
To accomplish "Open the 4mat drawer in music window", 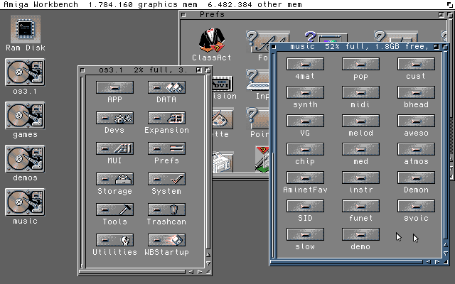I will point(305,64).
